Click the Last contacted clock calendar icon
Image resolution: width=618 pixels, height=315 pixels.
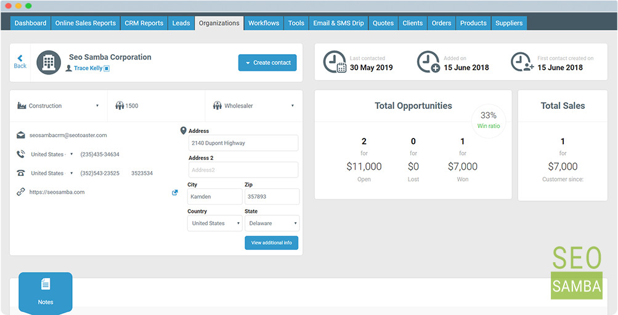335,62
